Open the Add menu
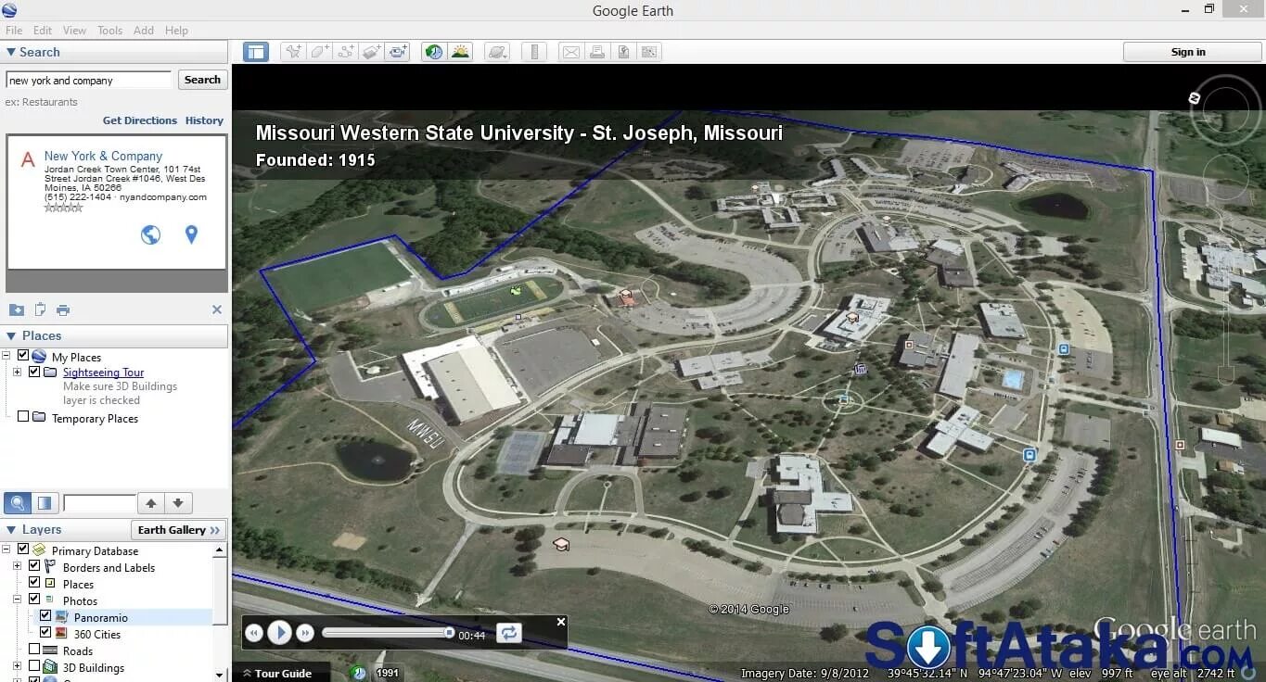Screen dimensions: 1266x682 (144, 31)
